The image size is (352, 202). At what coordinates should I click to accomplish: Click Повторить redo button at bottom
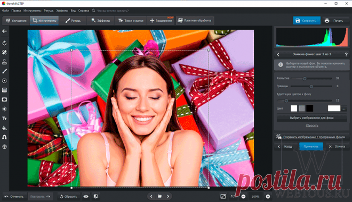[x=40, y=197]
